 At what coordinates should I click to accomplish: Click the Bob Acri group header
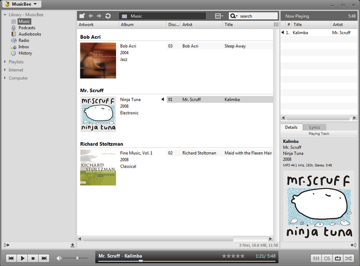point(90,37)
